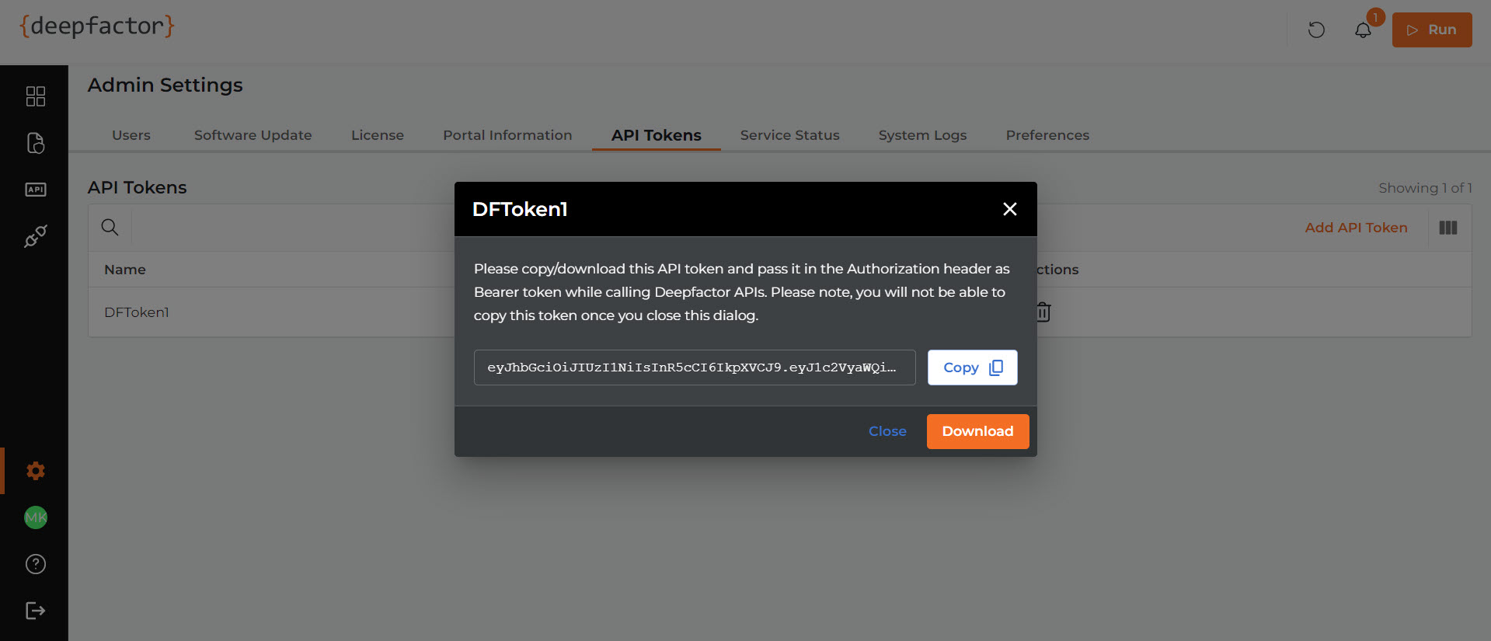Open the integrations plug icon in sidebar
This screenshot has width=1491, height=641.
36,236
